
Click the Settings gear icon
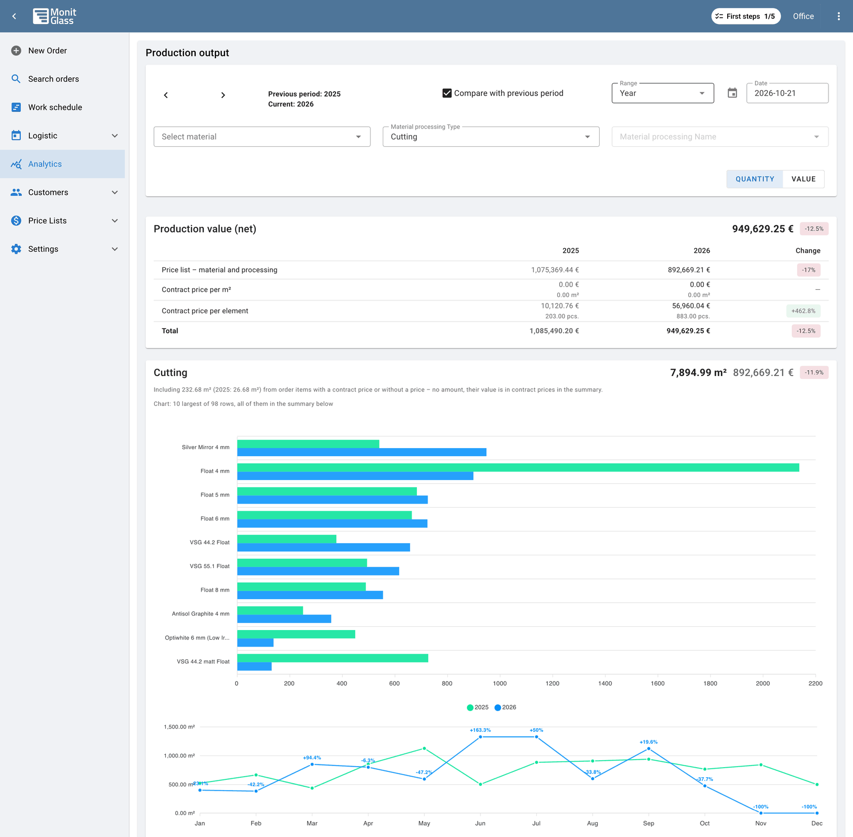pyautogui.click(x=17, y=249)
